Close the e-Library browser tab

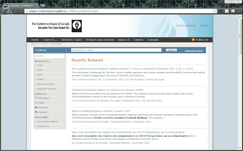tap(36, 6)
